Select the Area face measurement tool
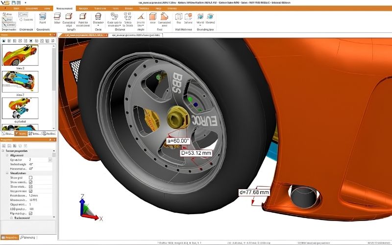The image size is (392, 245). tap(153, 19)
